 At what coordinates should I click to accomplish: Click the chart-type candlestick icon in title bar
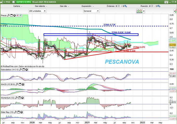(2, 2)
